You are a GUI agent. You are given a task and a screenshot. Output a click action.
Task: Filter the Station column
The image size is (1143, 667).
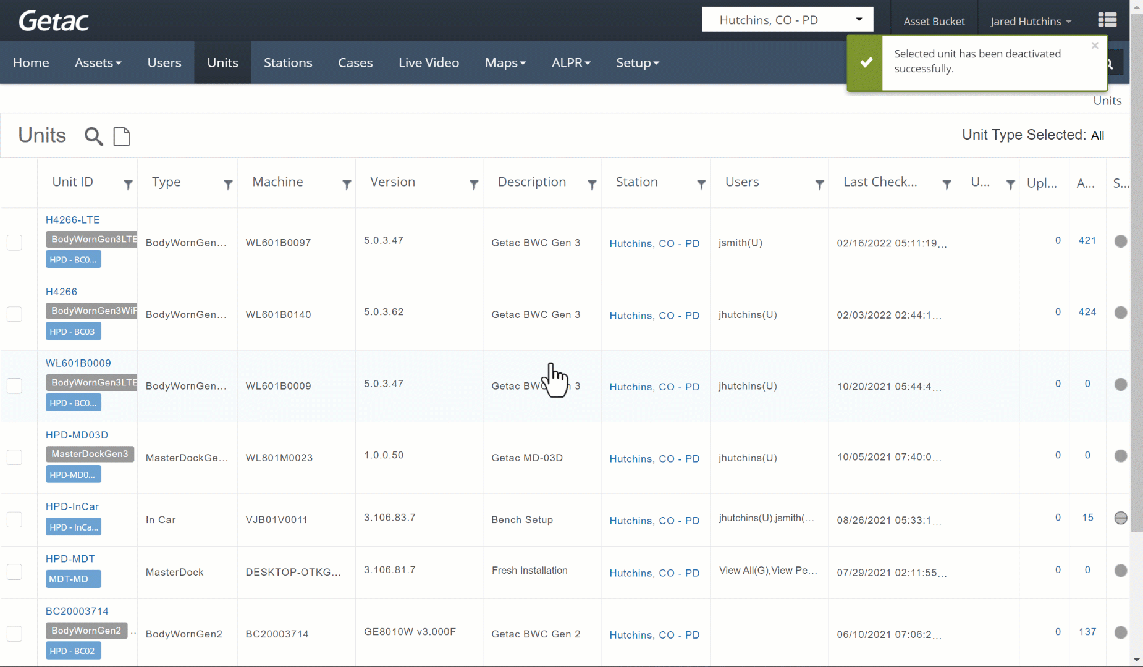(701, 184)
